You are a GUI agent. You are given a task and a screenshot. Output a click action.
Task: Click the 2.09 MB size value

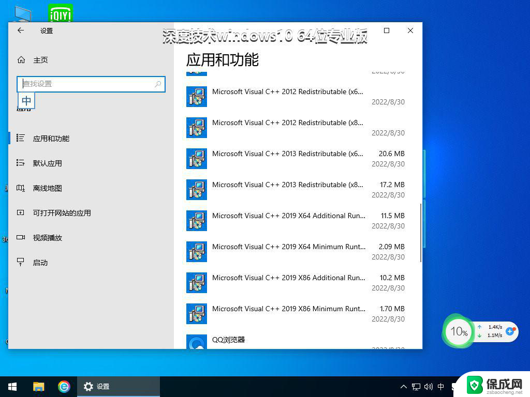[391, 247]
